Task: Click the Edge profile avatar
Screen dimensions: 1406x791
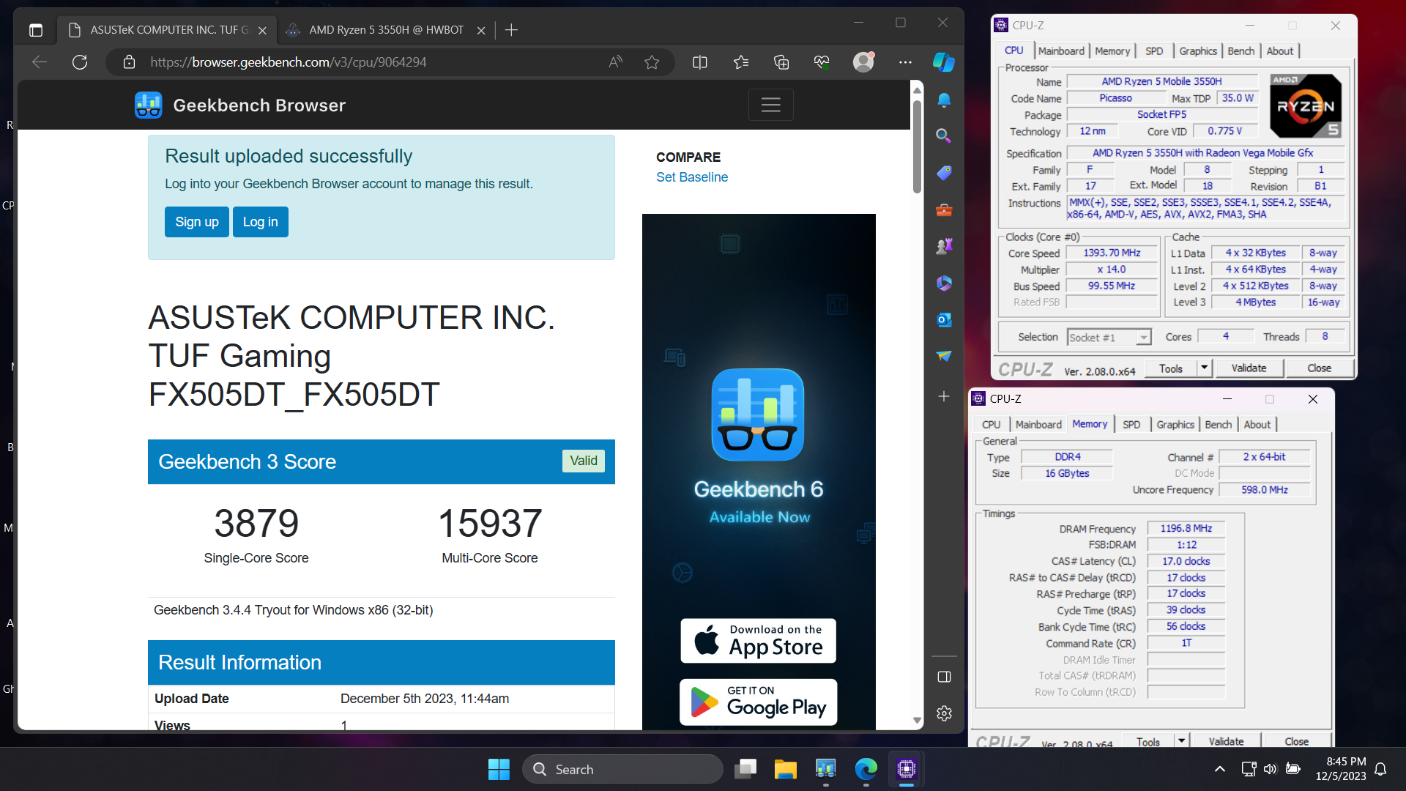Action: point(864,62)
